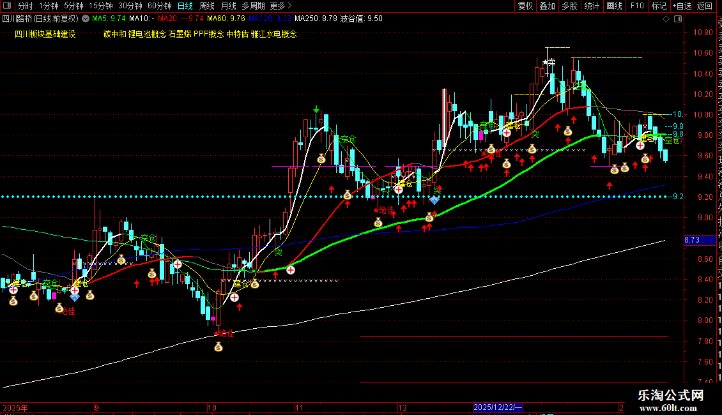This screenshot has width=722, height=415.
Task: Click the 波谷值: 9.50 label
Action: 362,19
